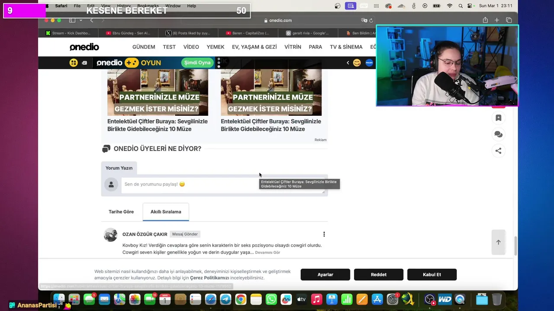Reload the page with the refresh icon
This screenshot has height=311, width=554.
pos(371,20)
